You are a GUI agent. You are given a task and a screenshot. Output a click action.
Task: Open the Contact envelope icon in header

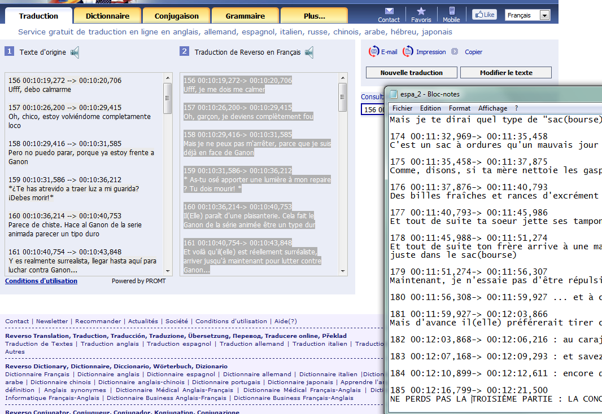(x=389, y=11)
